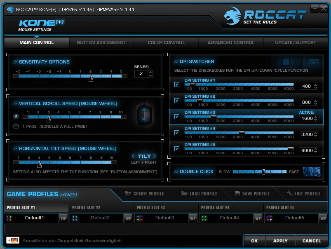The image size is (331, 249).
Task: Click the double click test image
Action: pos(312,171)
